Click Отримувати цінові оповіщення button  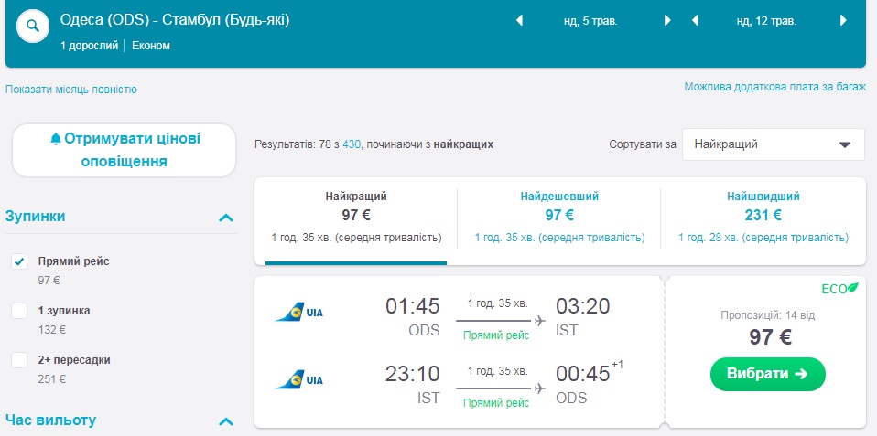[124, 150]
